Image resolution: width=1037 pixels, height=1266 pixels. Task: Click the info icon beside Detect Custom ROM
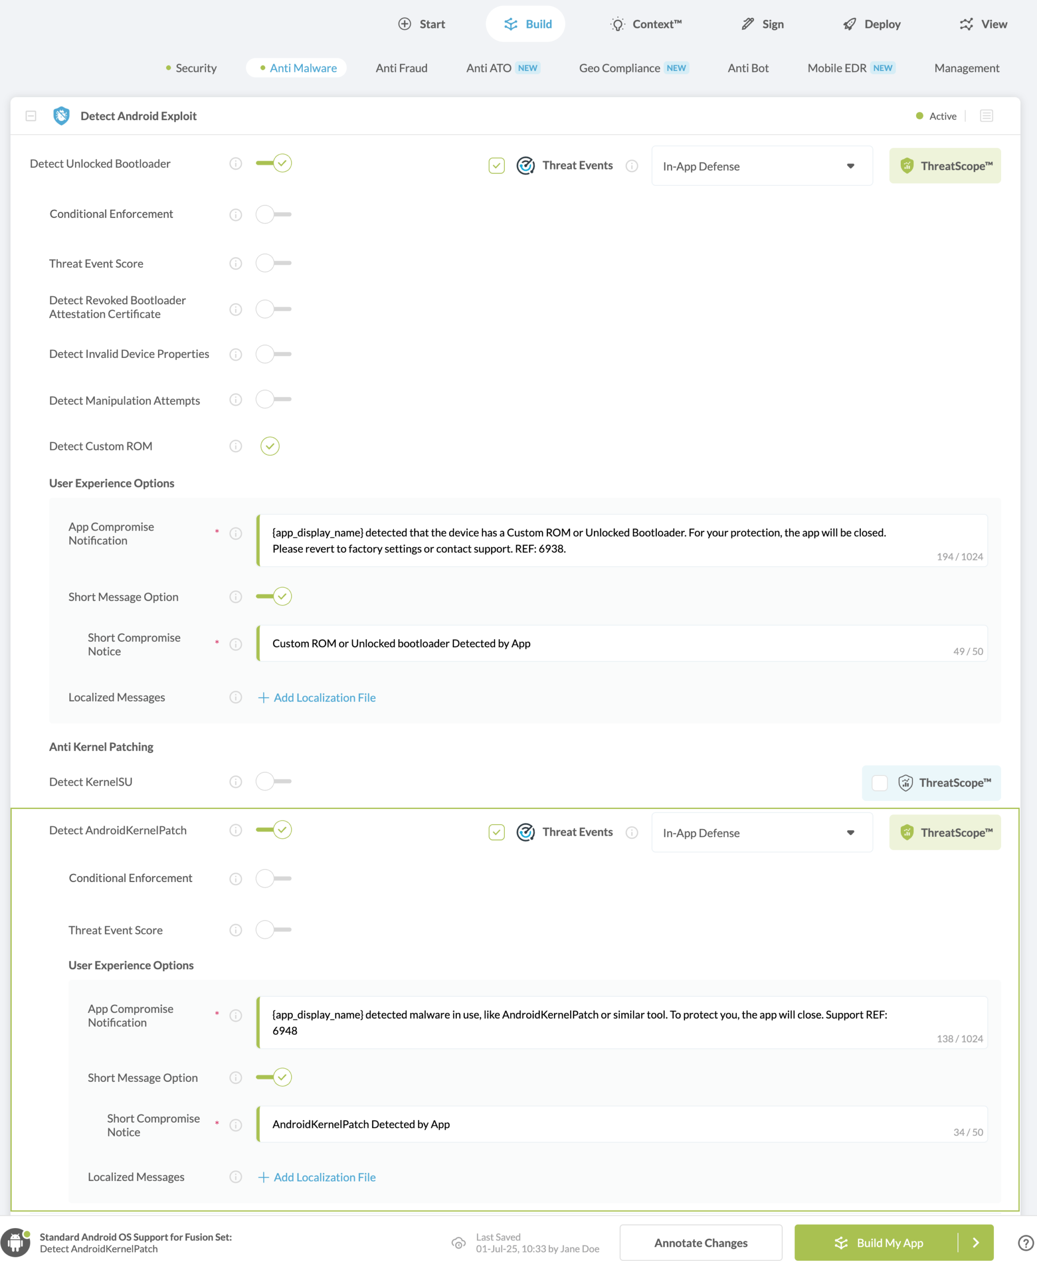[x=235, y=446]
